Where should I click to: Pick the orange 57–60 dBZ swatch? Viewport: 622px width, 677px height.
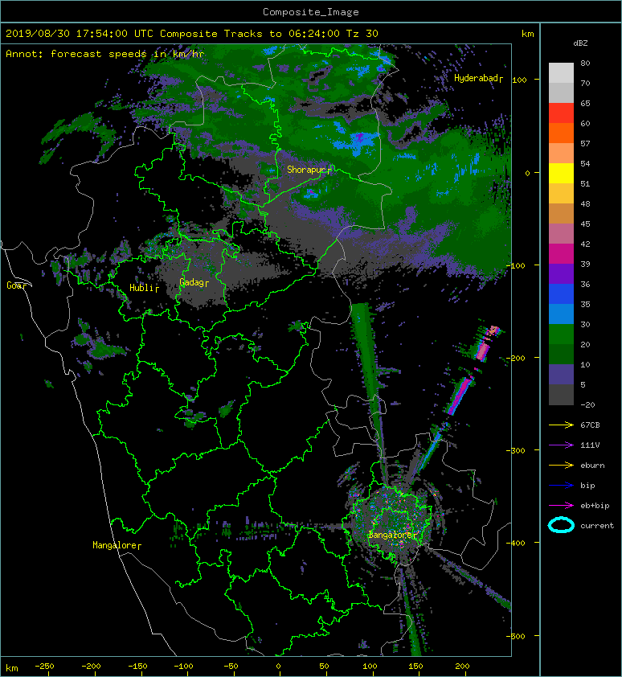(561, 133)
